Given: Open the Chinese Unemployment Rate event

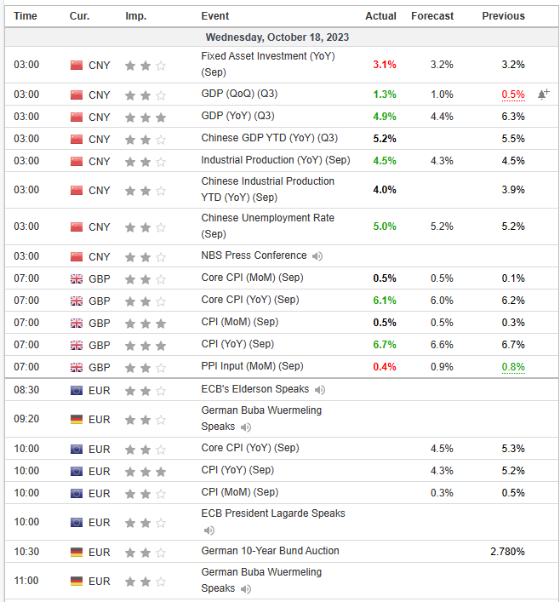Looking at the screenshot, I should [268, 218].
